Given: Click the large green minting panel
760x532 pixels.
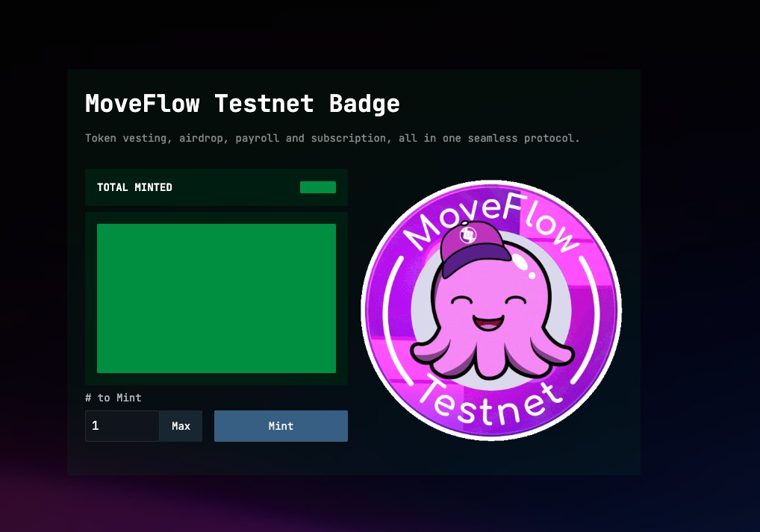Looking at the screenshot, I should 217,298.
